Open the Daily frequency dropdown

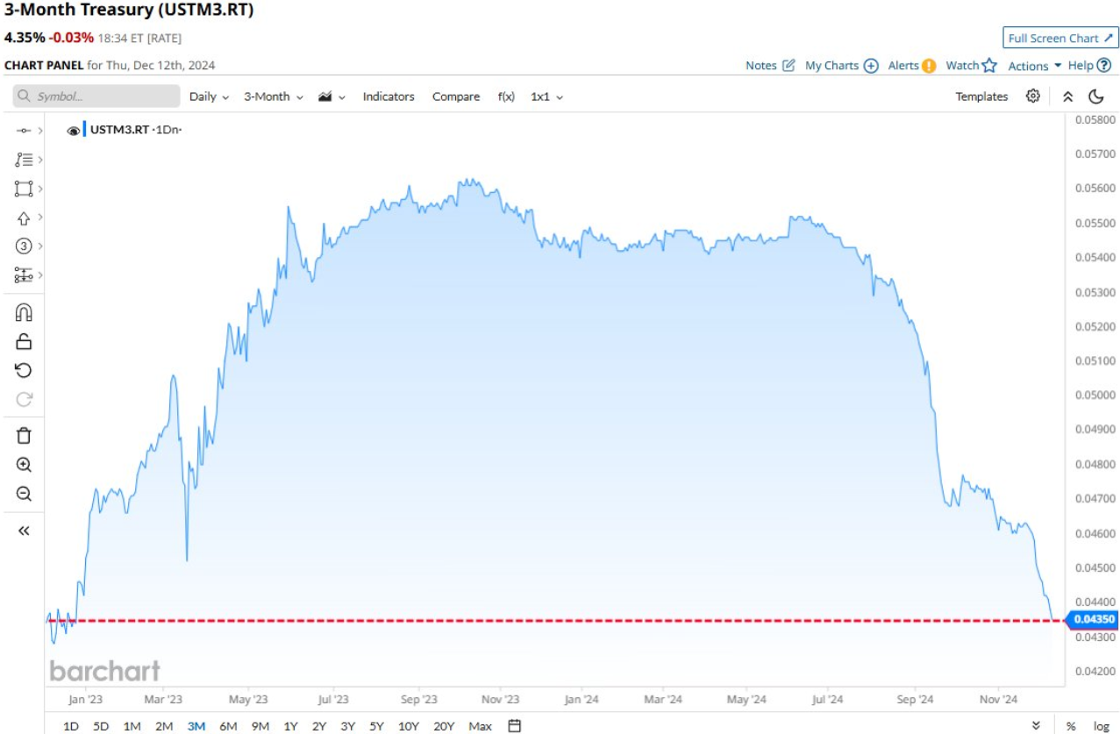coord(209,96)
